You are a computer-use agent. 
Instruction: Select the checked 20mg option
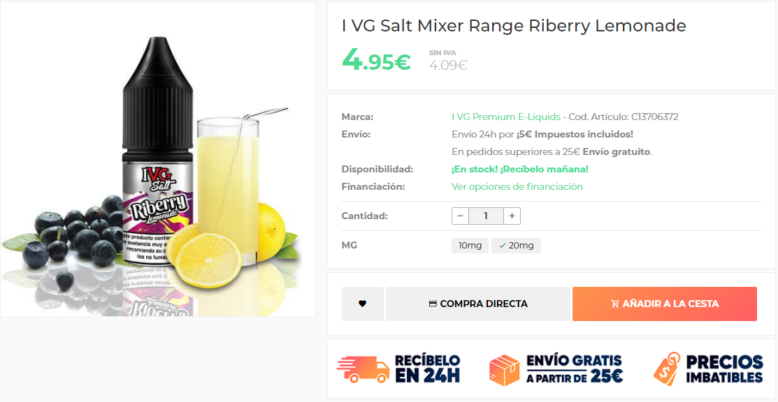tap(516, 246)
